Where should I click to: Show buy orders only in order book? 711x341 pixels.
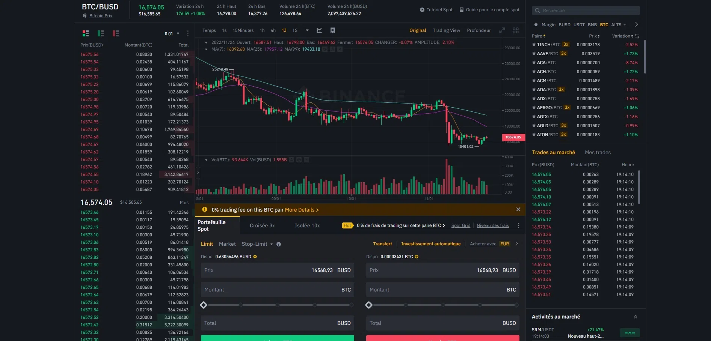[100, 33]
